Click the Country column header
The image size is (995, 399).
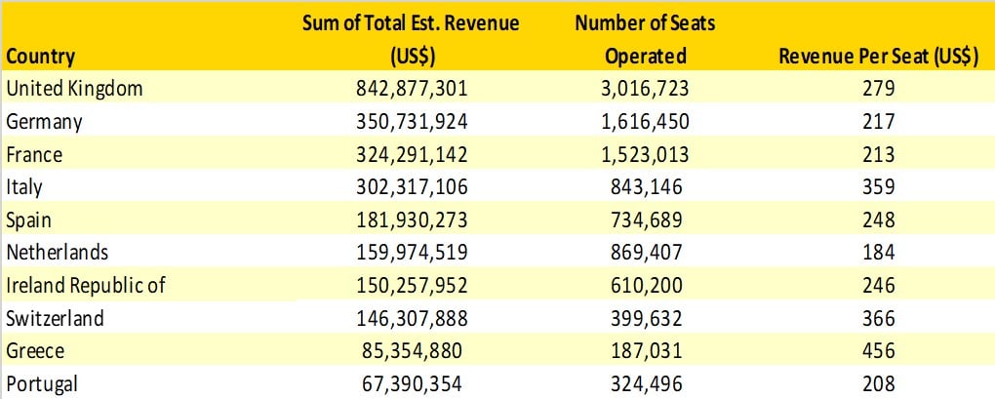click(x=41, y=57)
